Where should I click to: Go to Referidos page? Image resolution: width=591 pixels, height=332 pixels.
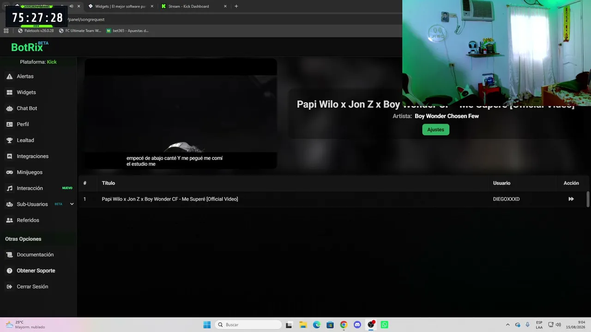[28, 220]
